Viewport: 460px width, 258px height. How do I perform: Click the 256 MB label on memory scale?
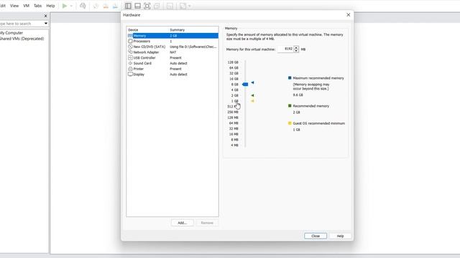(x=233, y=112)
